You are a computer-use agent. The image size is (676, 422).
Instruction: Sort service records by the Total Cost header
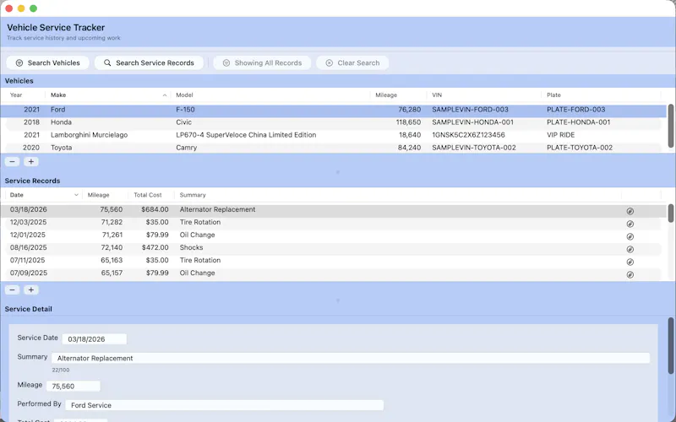tap(151, 195)
